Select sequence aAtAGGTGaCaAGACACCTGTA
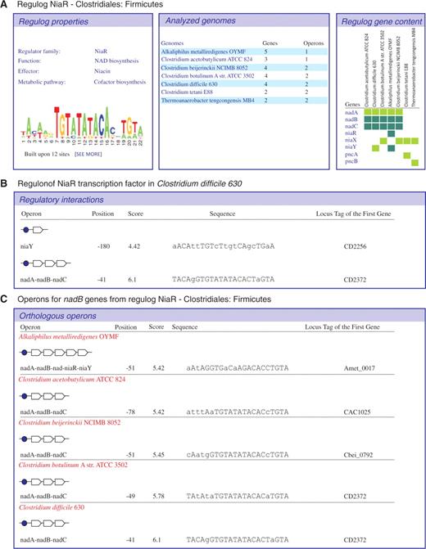This screenshot has height=549, width=426. pos(238,368)
